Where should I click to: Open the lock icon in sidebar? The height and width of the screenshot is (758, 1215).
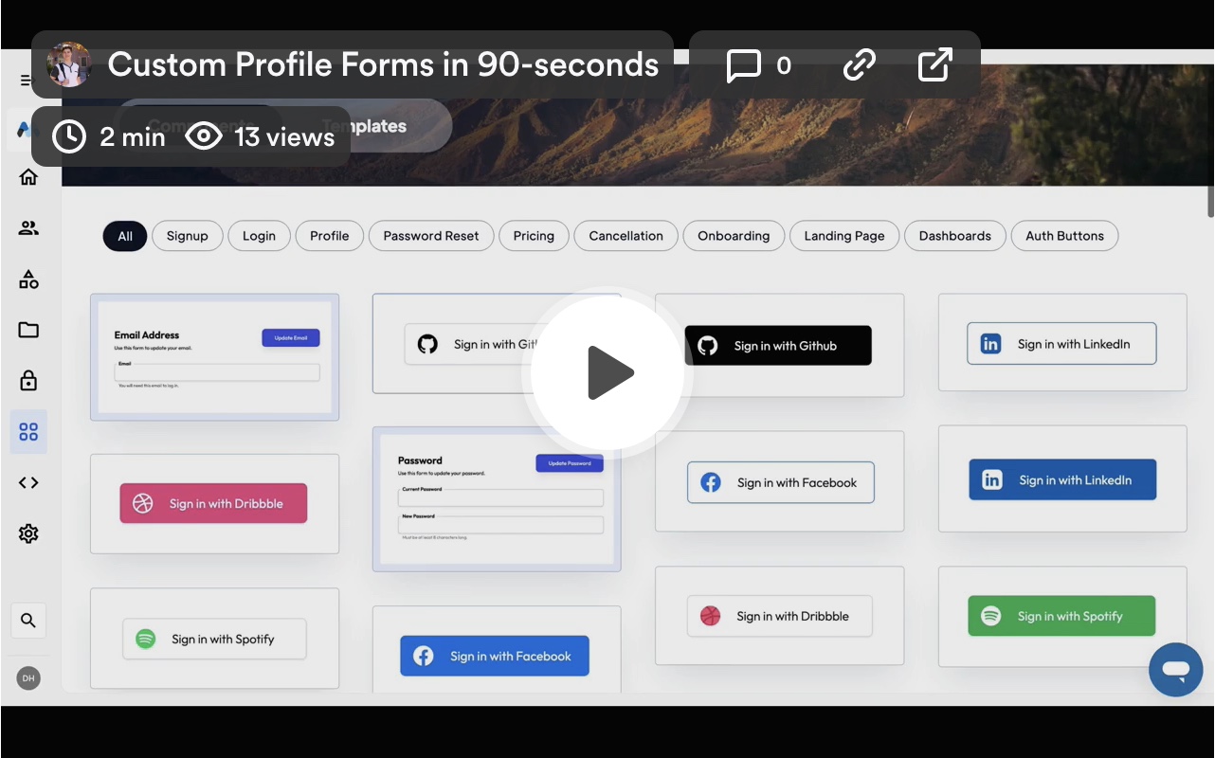tap(28, 381)
